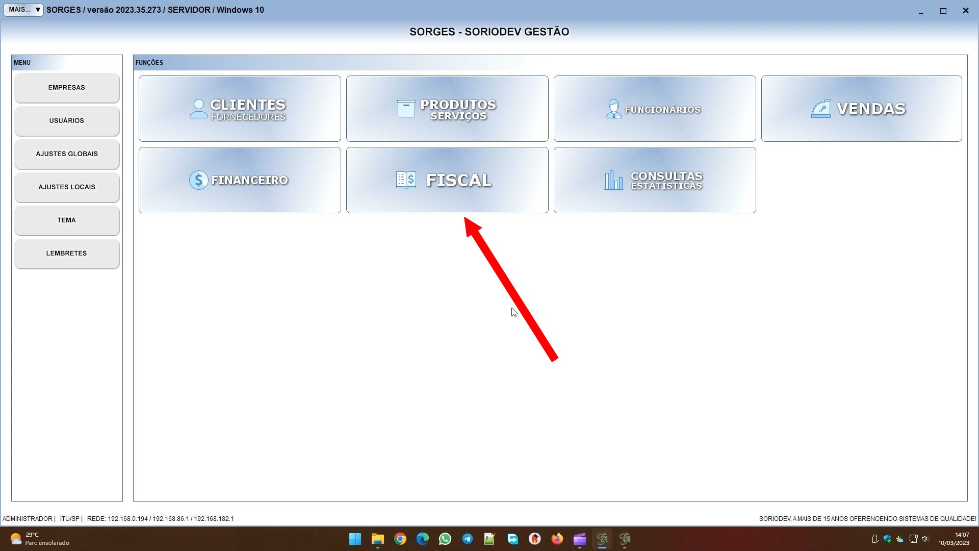Click the star-and-screen tray icon

900,539
